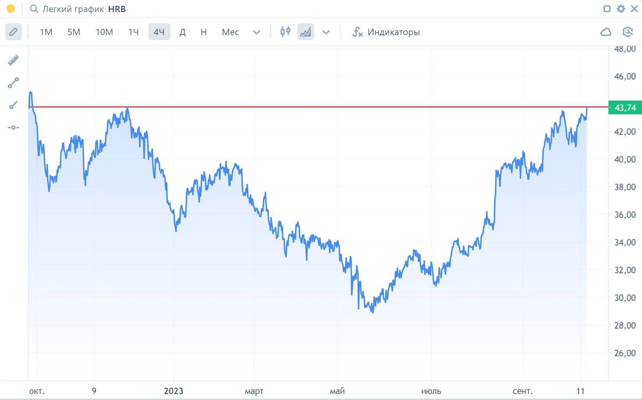Viewport: 642px width, 400px height.
Task: Click the search magnifier icon
Action: click(x=34, y=9)
